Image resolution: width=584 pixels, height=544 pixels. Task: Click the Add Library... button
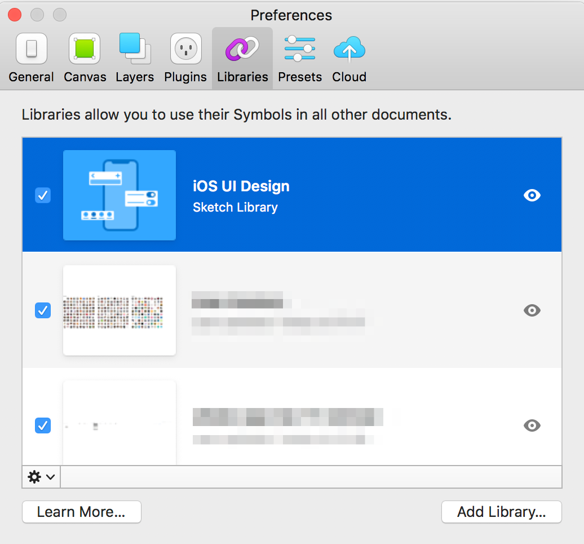tap(501, 512)
